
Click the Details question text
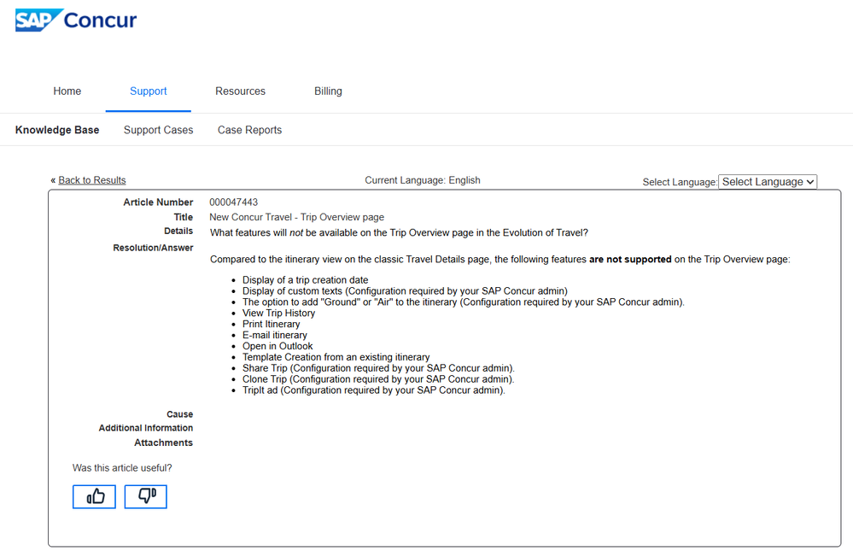[x=400, y=232]
